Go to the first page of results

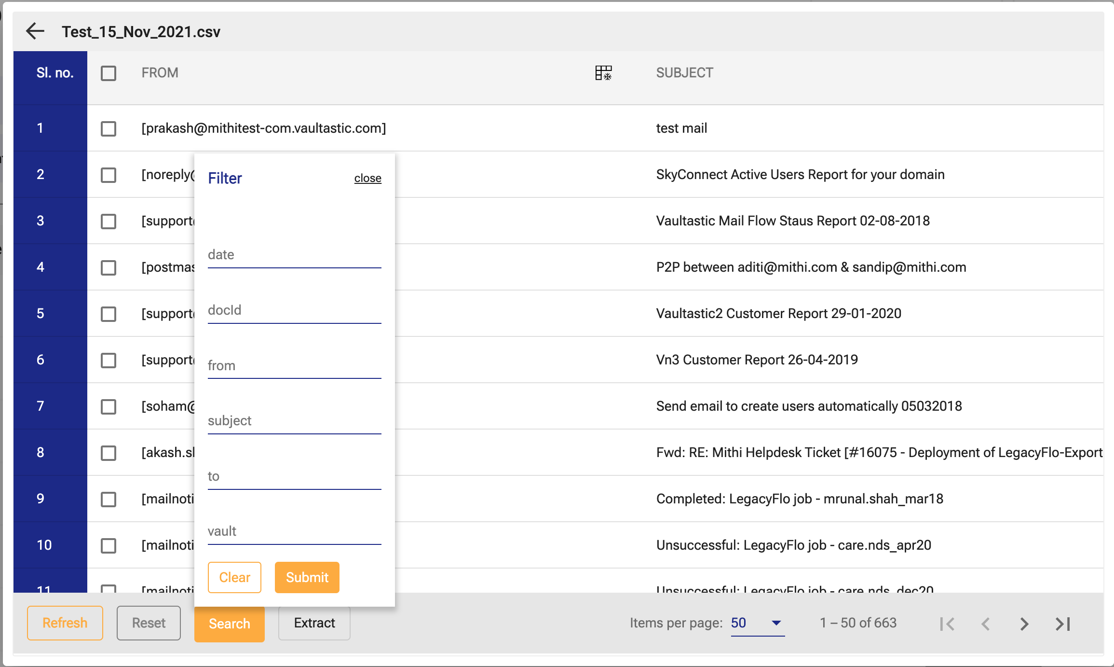click(947, 624)
